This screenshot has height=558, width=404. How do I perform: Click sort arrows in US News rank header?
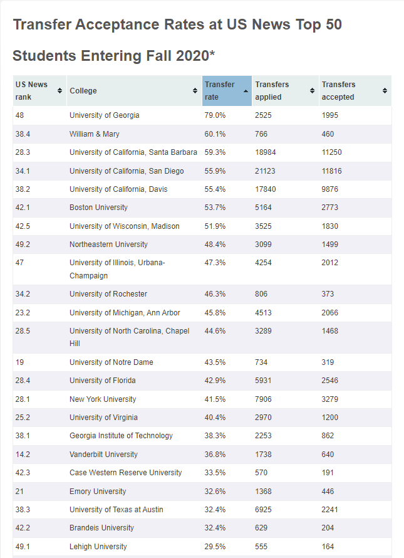coord(60,91)
